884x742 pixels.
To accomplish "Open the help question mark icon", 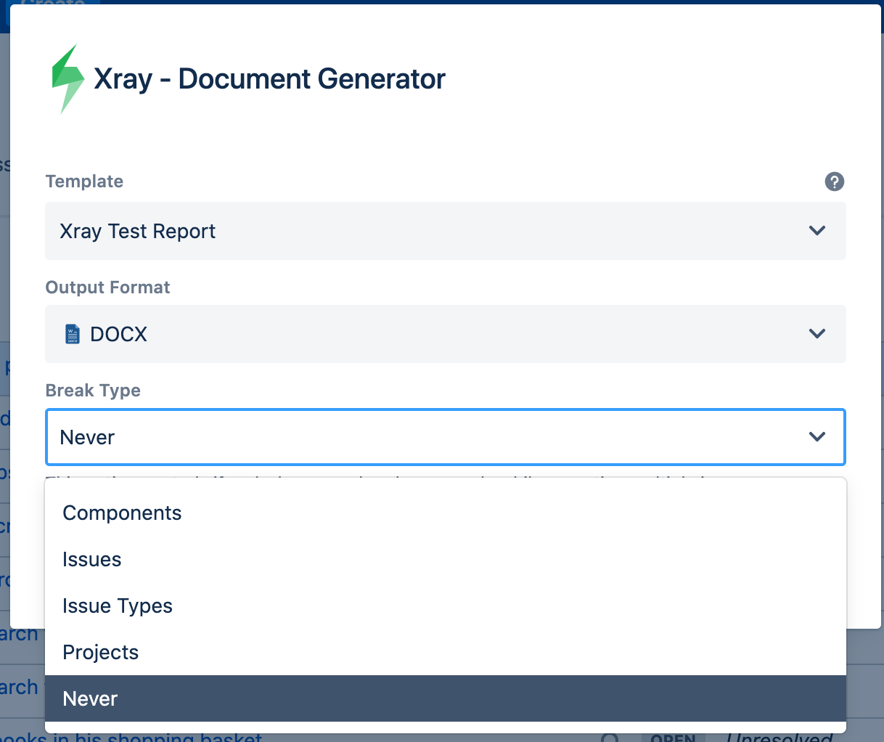I will [835, 182].
